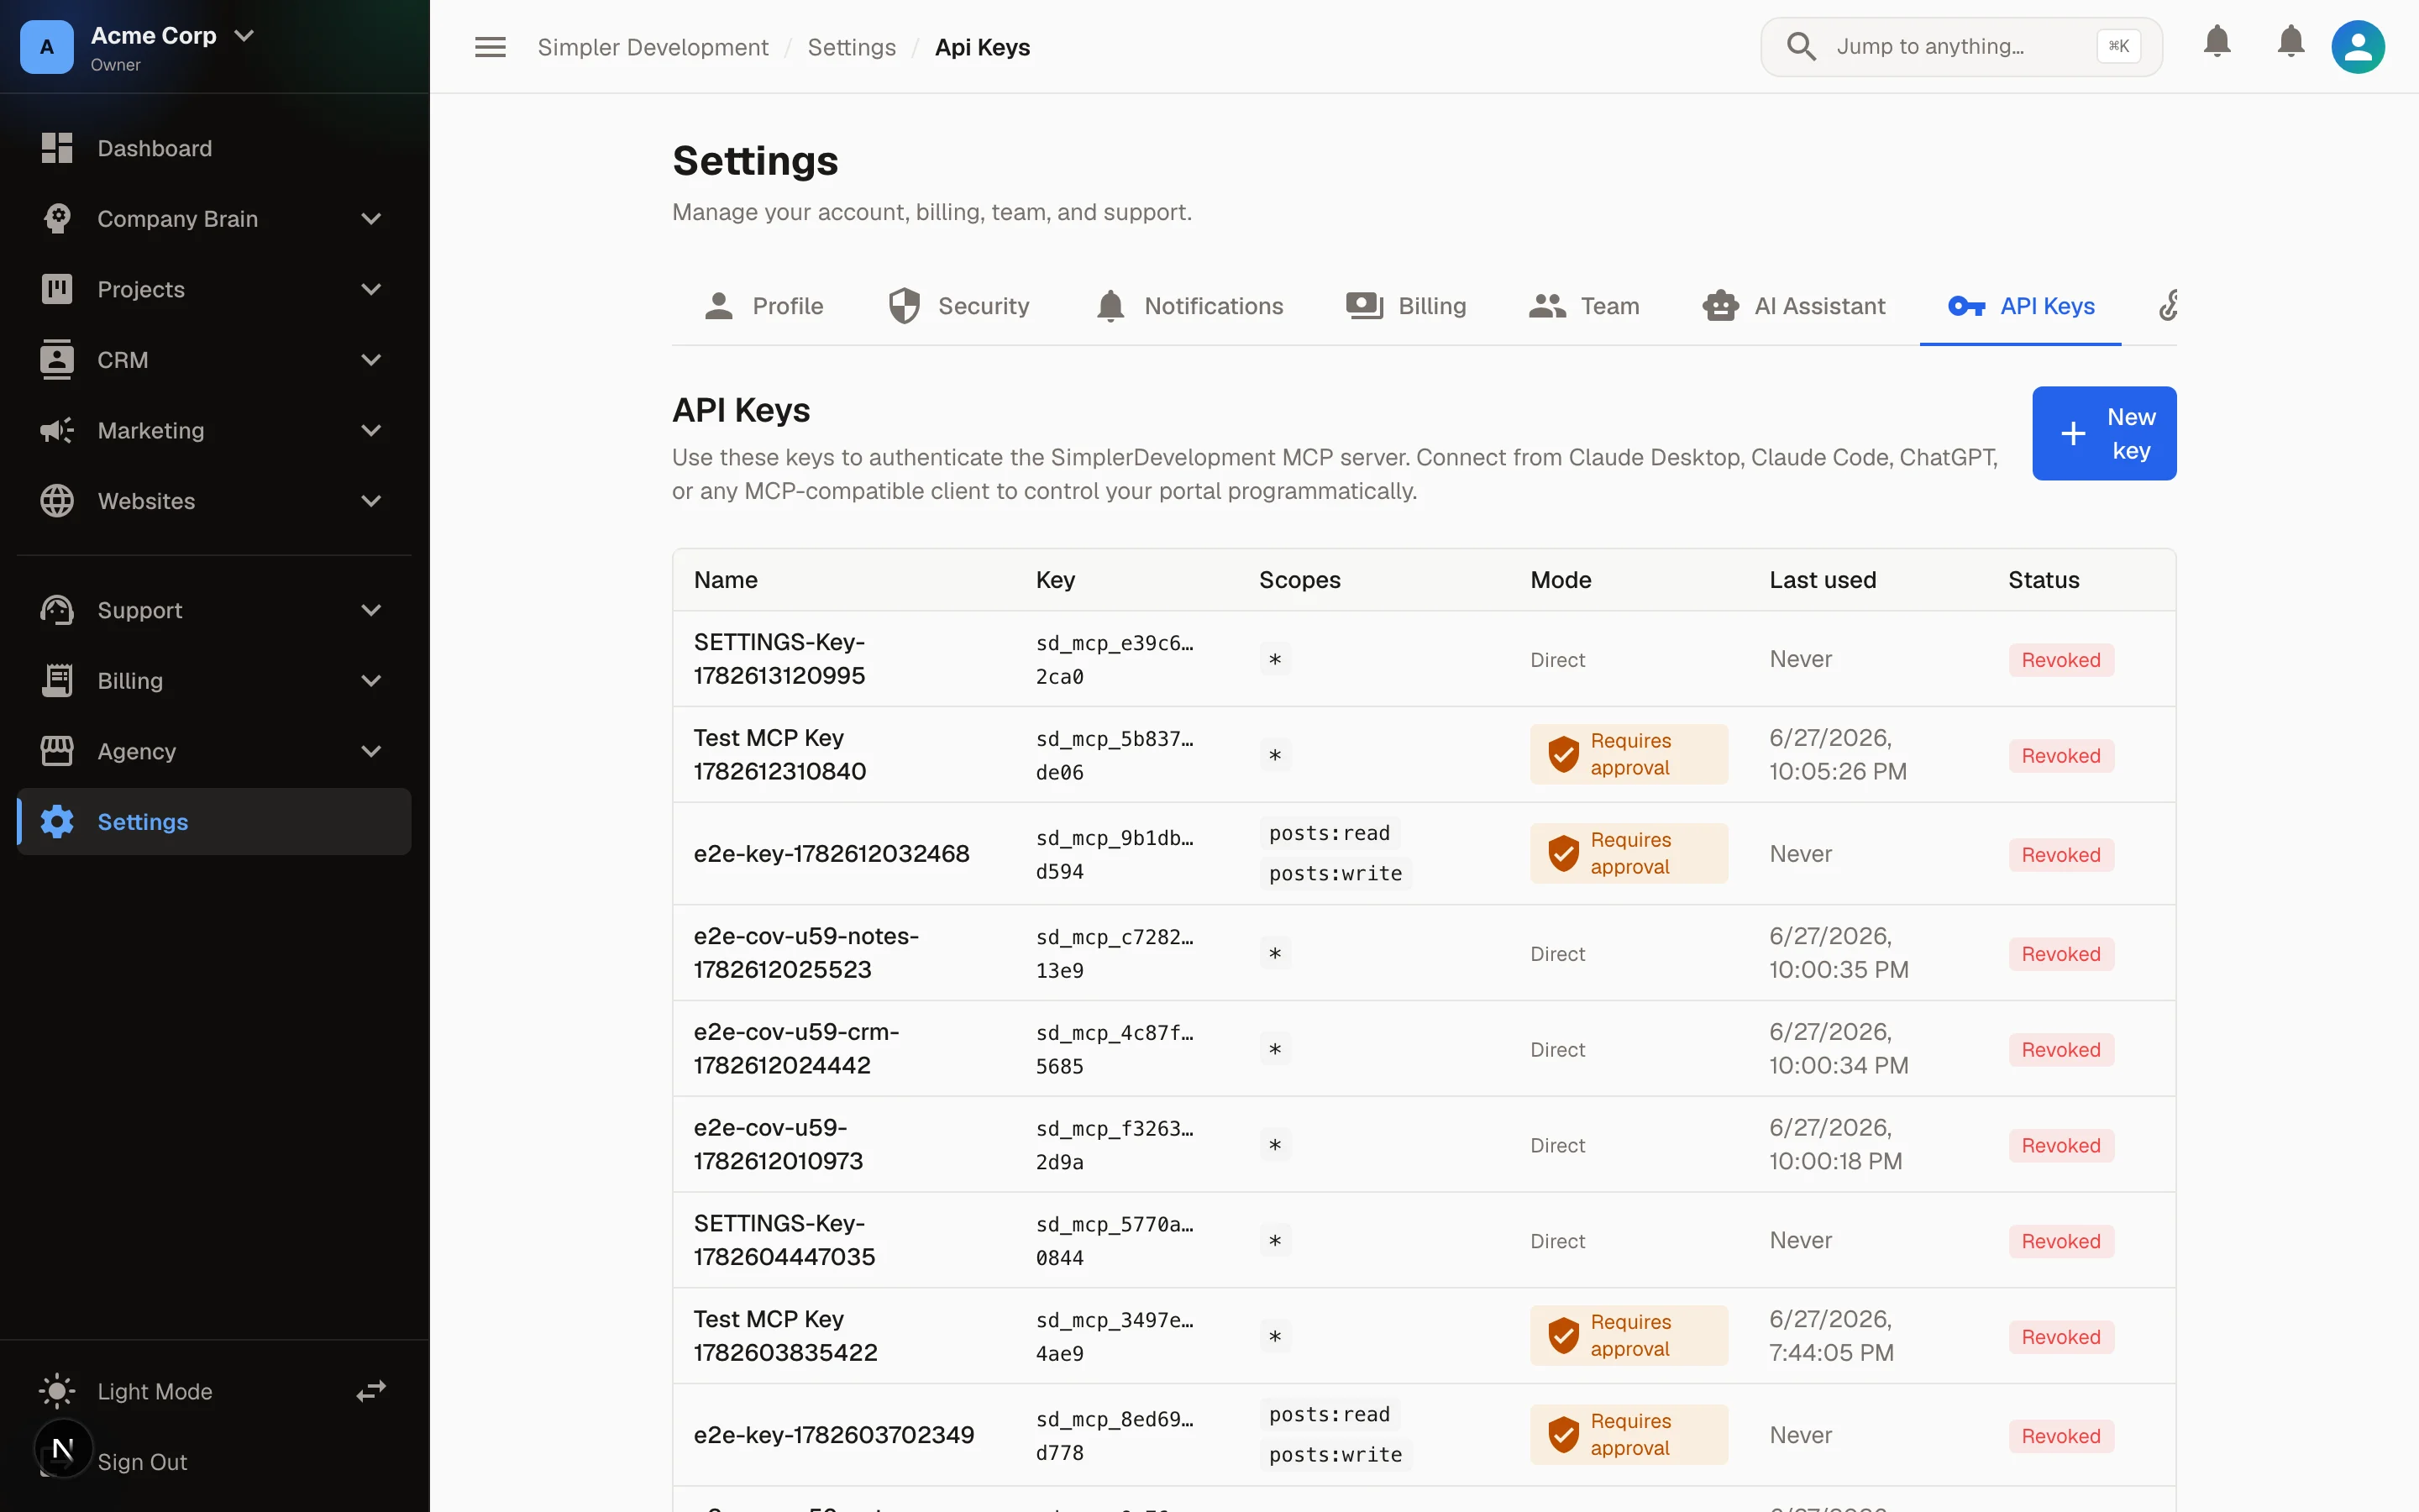The width and height of the screenshot is (2419, 1512).
Task: Click the Name column header
Action: click(726, 580)
